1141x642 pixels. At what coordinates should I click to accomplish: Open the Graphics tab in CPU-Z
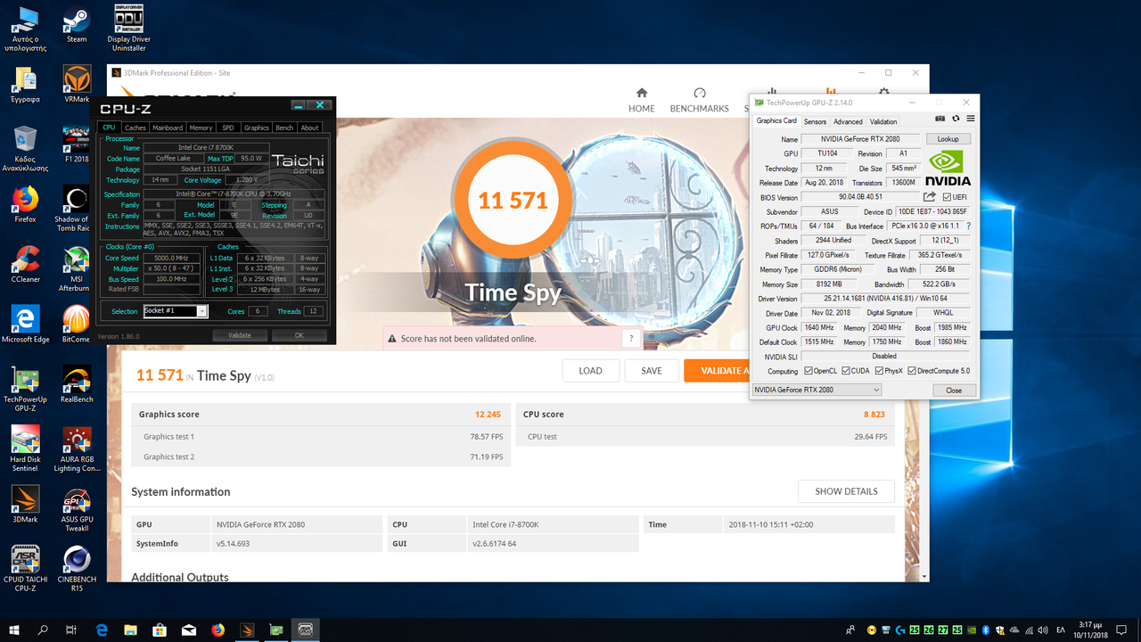[257, 128]
